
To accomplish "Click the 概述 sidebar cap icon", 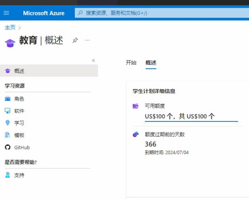I will pos(7,71).
